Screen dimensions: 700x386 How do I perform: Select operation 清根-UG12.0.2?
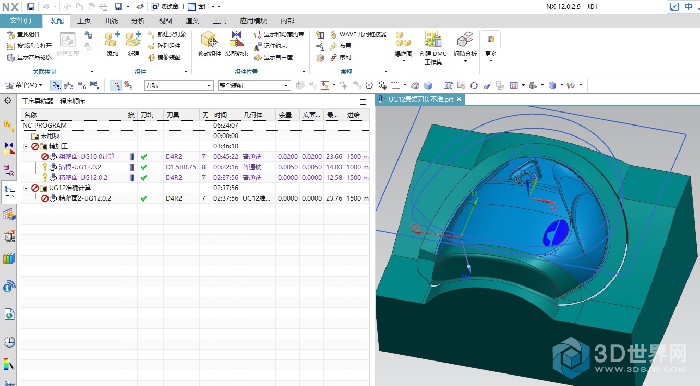80,167
